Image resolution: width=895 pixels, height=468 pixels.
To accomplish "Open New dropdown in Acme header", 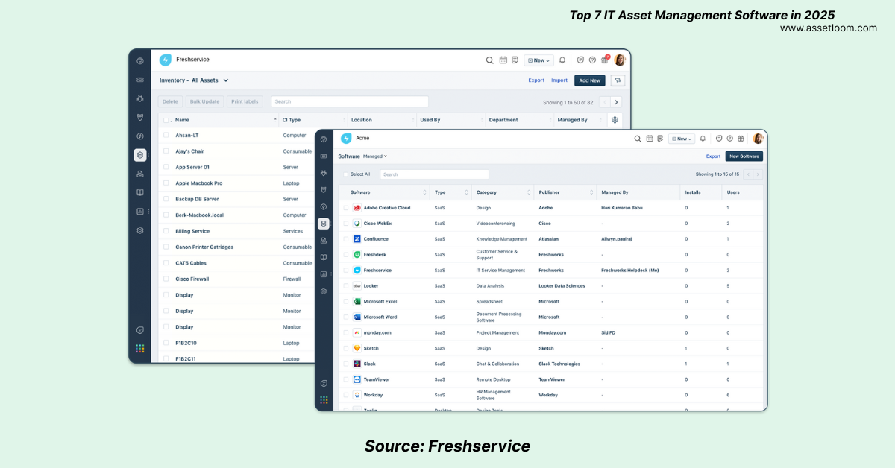I will [681, 139].
